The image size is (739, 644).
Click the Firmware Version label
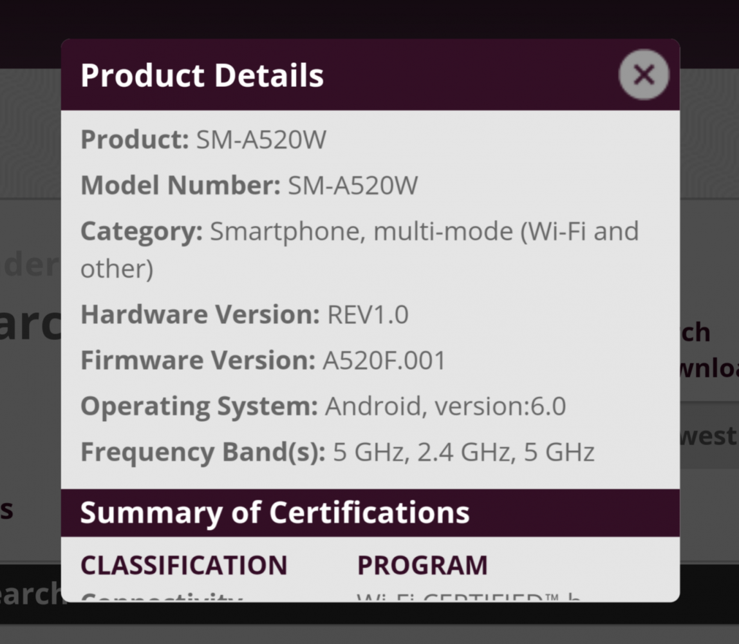point(198,361)
